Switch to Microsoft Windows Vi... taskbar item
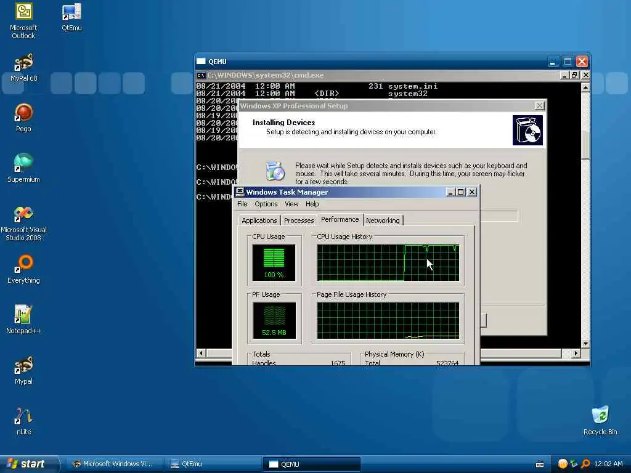Viewport: 631px width, 473px height. [x=113, y=464]
